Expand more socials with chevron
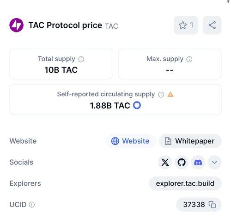Screen dimensions: 231x219 click(214, 162)
